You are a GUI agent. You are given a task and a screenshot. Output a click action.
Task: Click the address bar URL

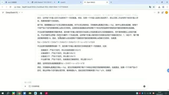[x=45, y=7]
